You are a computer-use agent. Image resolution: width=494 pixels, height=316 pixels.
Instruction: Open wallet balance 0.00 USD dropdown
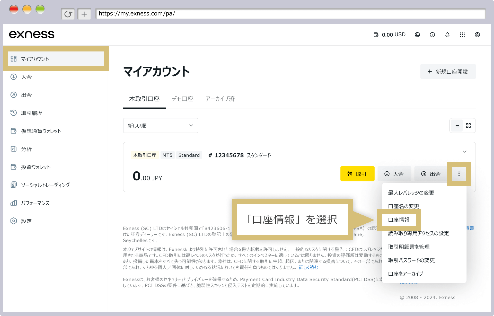pos(390,35)
